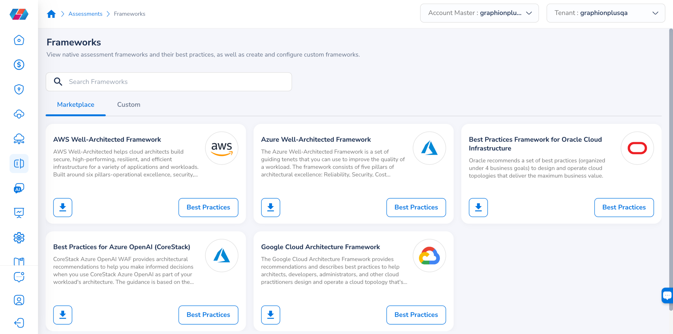Download the AWS Well-Architected Framework
Screen dimensions: 673x334
(x=63, y=208)
